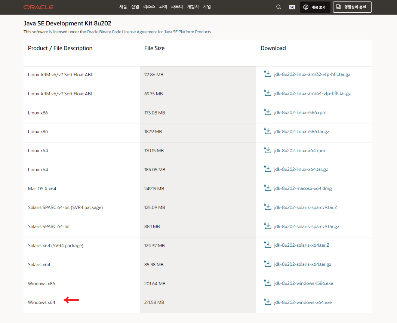The height and width of the screenshot is (323, 397).
Task: Click download icon for linux-arm64-vfp-hflt.tar.gz
Action: click(267, 93)
